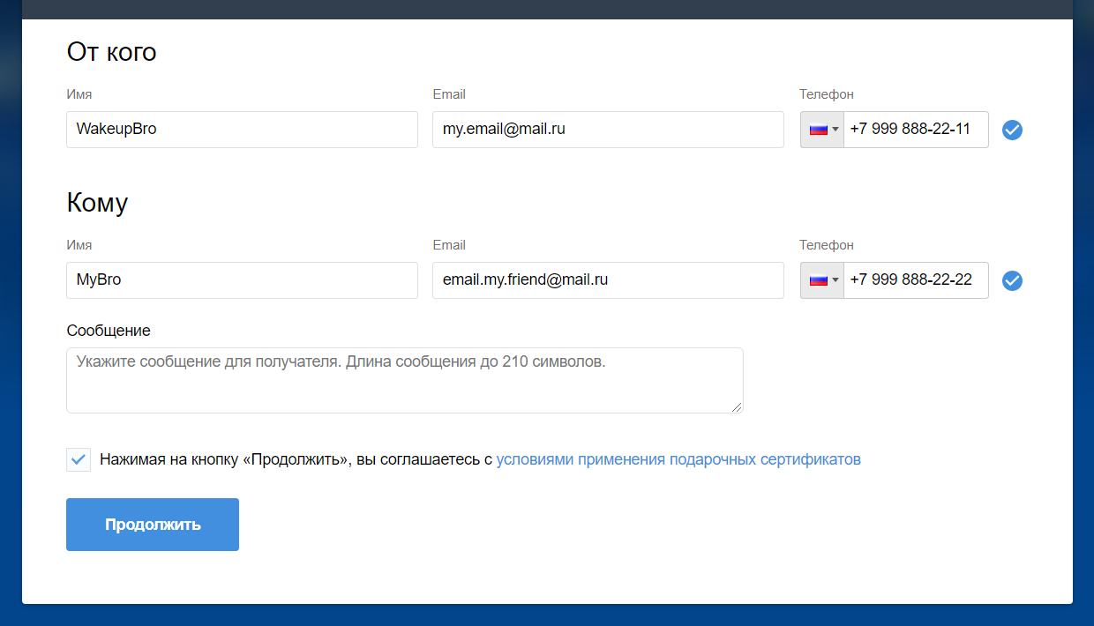
Task: Open the «условиями применения подарочных сертификатов» link
Action: tap(678, 459)
